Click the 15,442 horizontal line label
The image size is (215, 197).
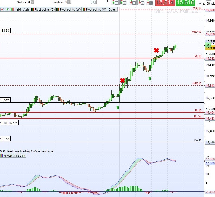point(5,139)
